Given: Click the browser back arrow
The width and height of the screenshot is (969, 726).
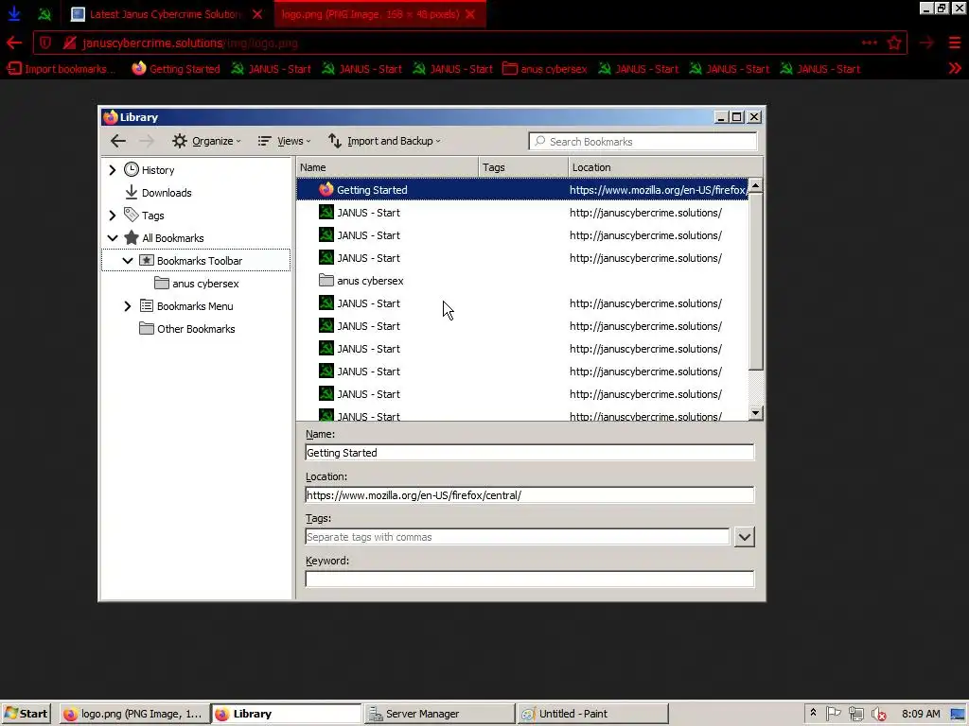Looking at the screenshot, I should pyautogui.click(x=13, y=43).
